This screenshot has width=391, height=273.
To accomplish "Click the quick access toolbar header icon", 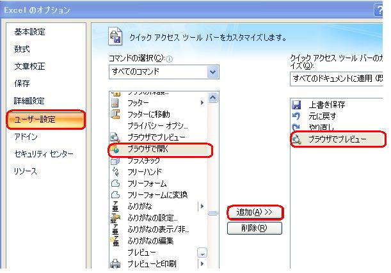I will tap(115, 36).
